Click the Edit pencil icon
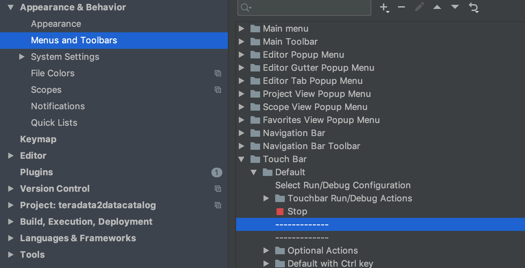525x268 pixels. pyautogui.click(x=419, y=7)
